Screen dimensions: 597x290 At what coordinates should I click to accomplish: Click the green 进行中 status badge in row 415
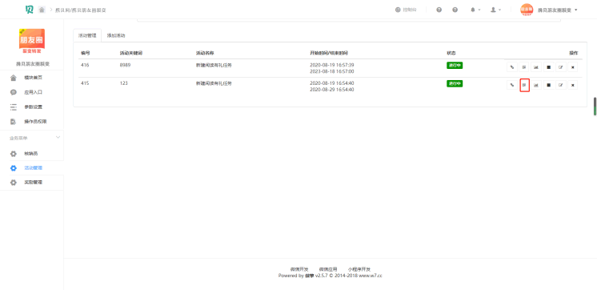point(455,83)
